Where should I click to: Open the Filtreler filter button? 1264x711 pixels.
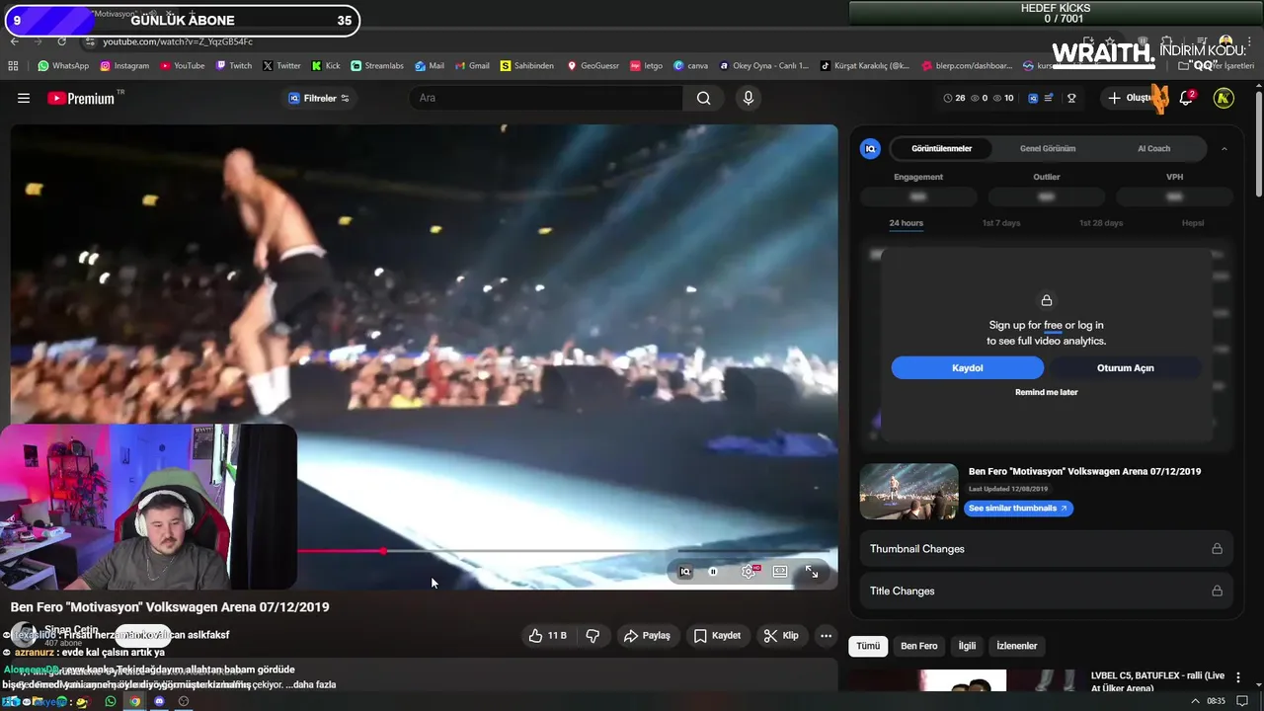tap(319, 98)
